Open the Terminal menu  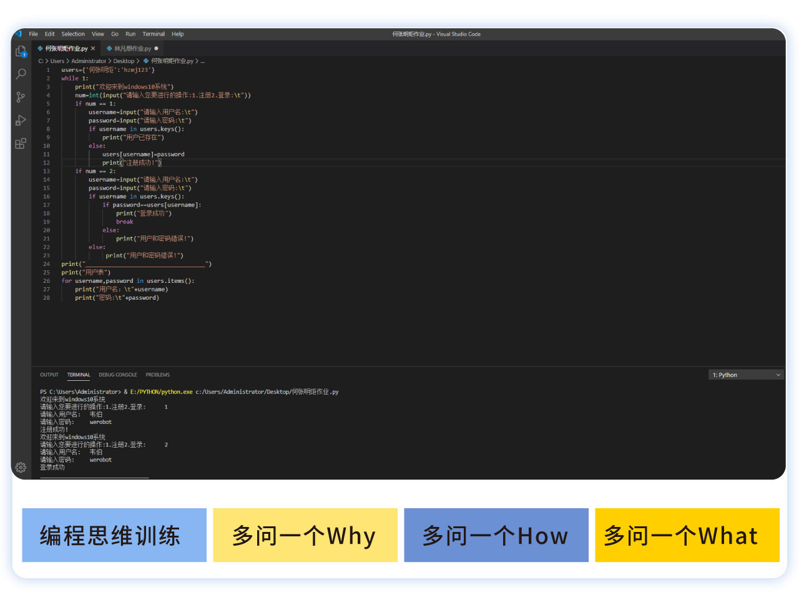point(154,34)
